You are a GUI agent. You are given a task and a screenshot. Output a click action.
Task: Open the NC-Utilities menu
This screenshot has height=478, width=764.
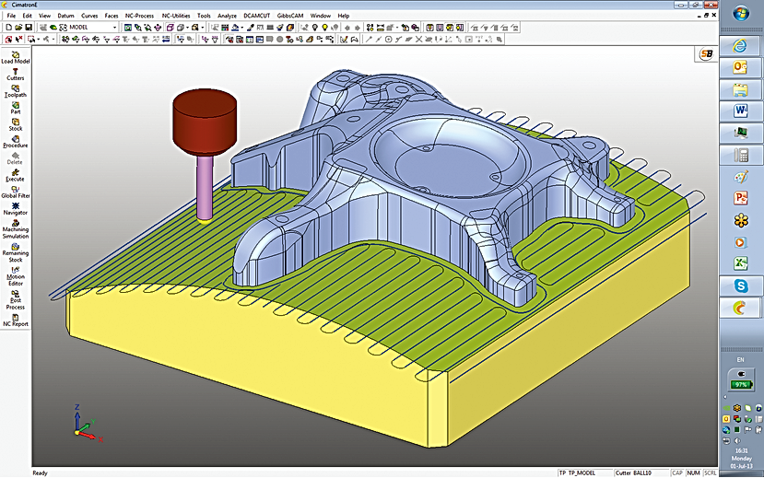(176, 16)
